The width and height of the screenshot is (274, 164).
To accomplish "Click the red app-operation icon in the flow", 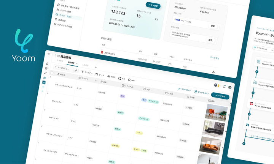I will click(x=251, y=103).
